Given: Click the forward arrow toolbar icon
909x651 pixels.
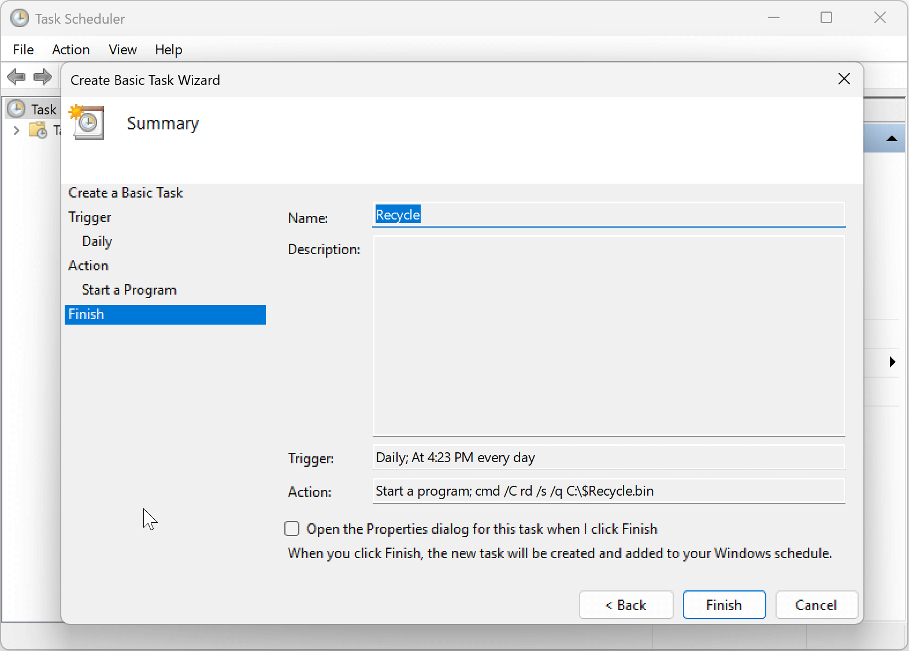Looking at the screenshot, I should (42, 76).
